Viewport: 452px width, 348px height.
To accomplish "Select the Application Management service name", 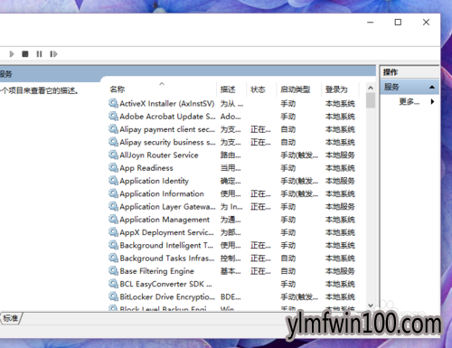I will tap(165, 220).
